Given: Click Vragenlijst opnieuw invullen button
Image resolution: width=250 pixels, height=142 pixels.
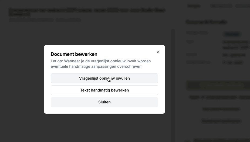Looking at the screenshot, I should pyautogui.click(x=104, y=78).
